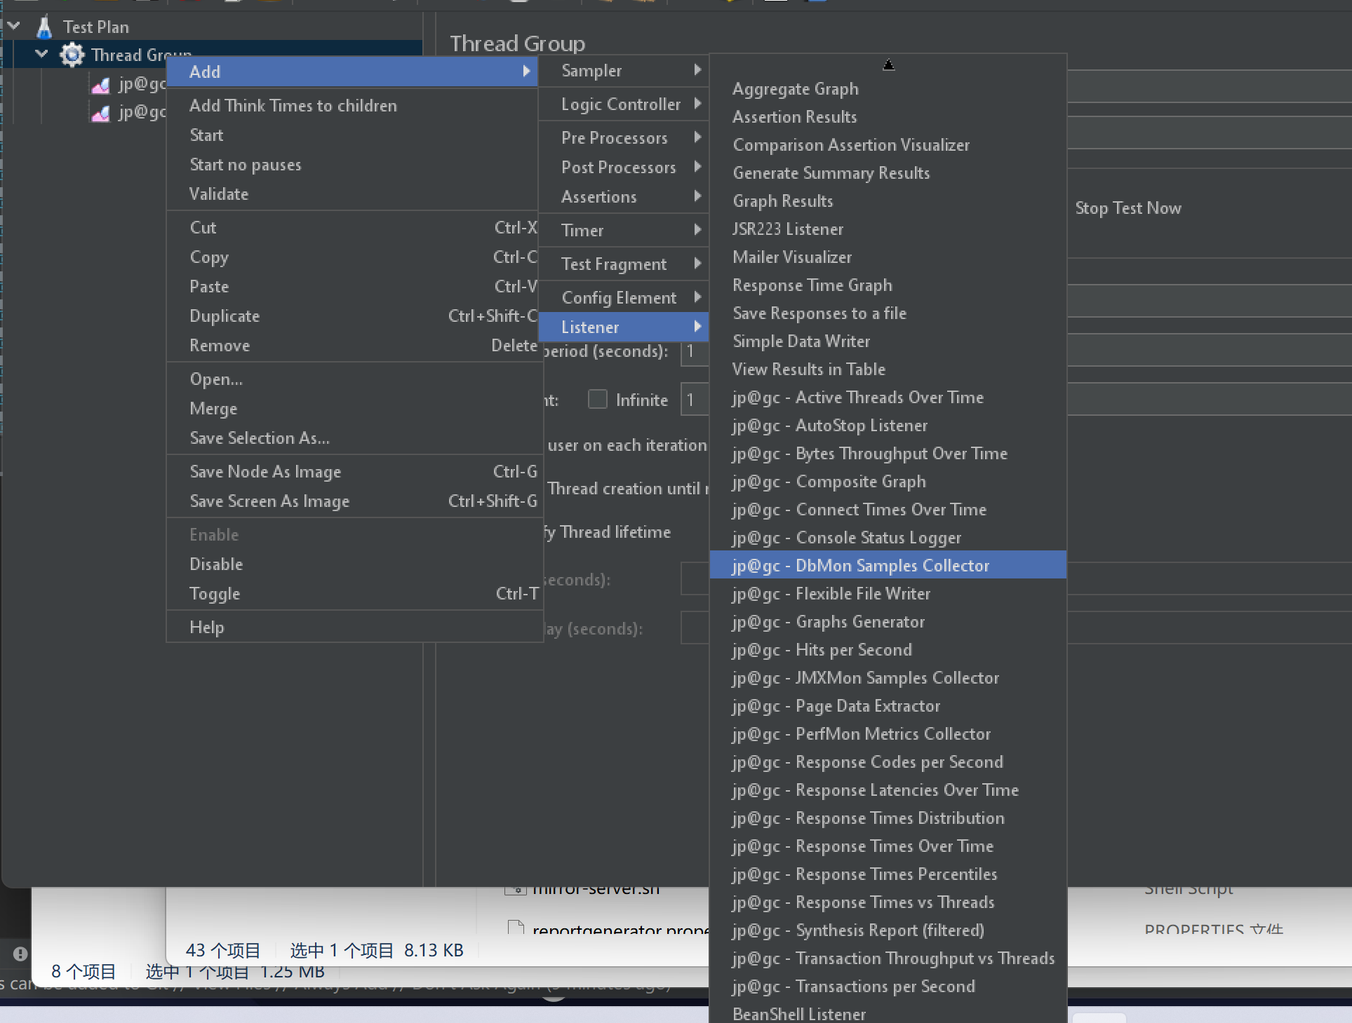Click the Stop Test Now option

(1127, 208)
